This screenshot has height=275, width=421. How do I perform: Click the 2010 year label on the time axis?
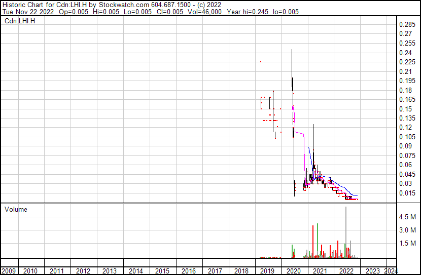click(x=30, y=271)
